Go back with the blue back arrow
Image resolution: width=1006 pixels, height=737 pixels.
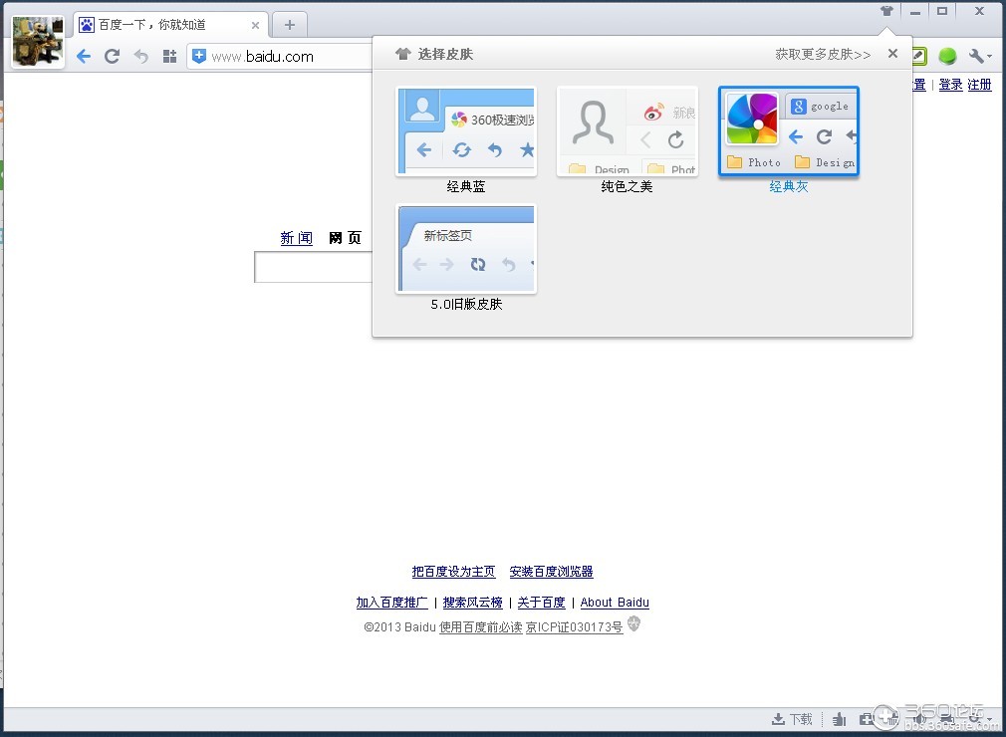point(84,57)
